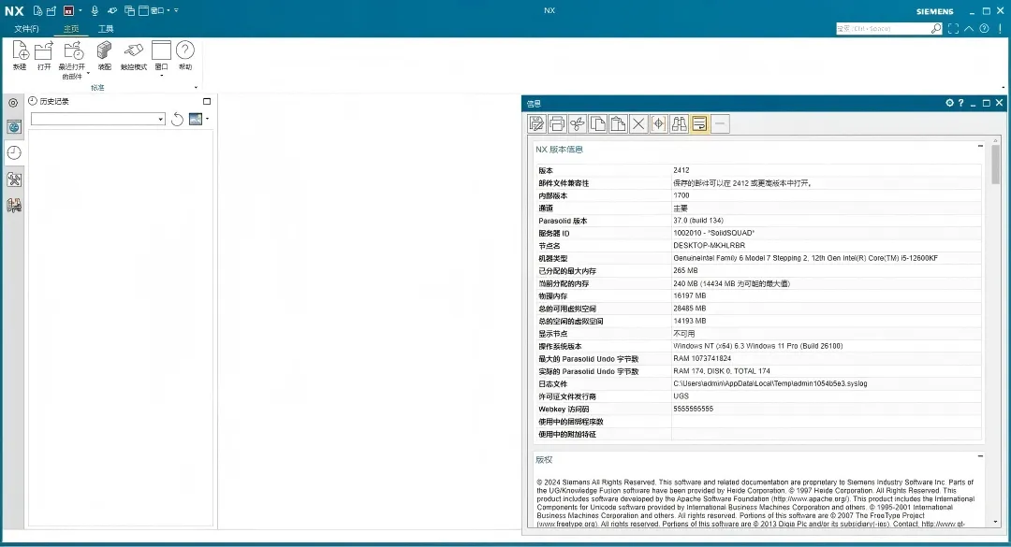Screen dimensions: 1011x547
Task: Click the 物理内存 value 16197 MB
Action: (689, 295)
